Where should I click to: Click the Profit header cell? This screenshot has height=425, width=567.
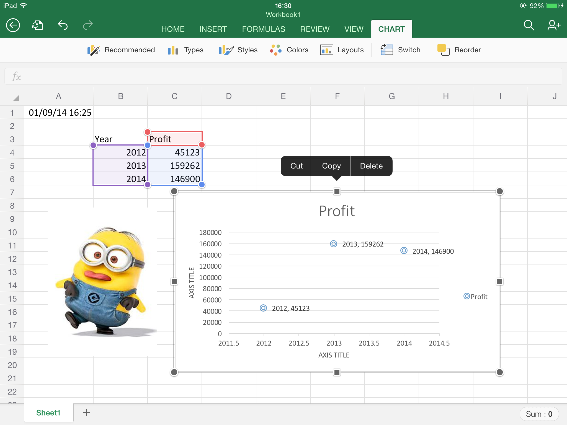(175, 139)
